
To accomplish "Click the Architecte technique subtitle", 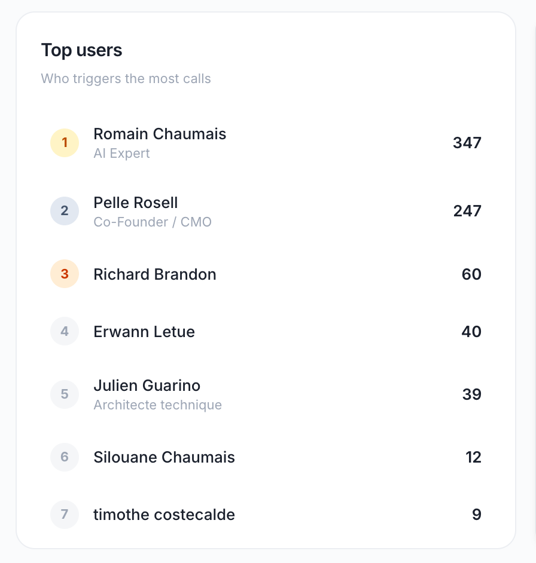I will coord(157,405).
